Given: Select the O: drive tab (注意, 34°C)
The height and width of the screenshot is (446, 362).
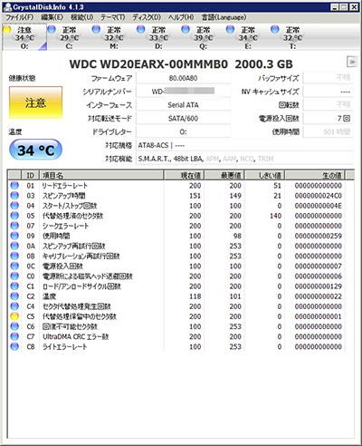Looking at the screenshot, I should point(24,38).
